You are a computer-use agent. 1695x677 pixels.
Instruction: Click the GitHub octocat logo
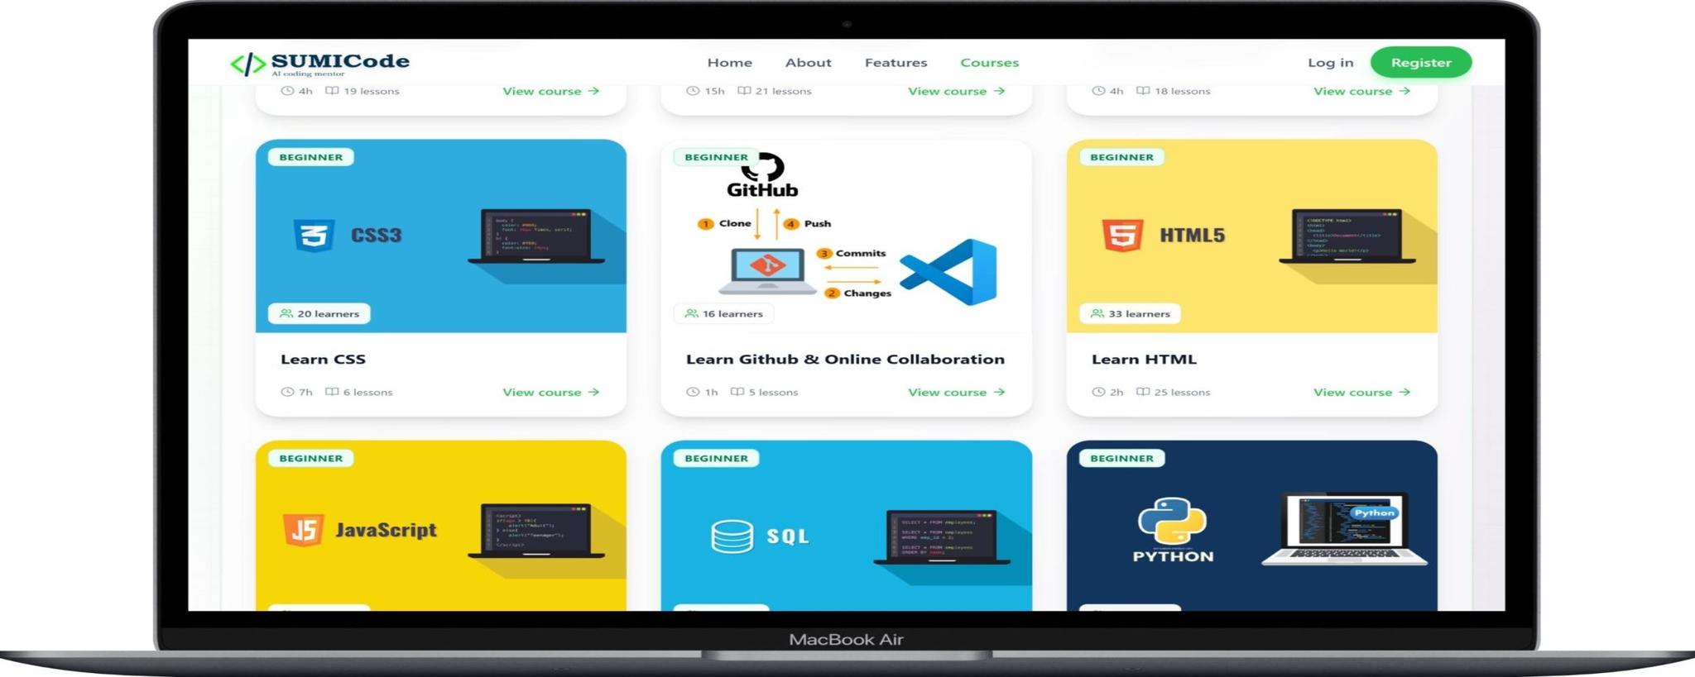[x=762, y=166]
